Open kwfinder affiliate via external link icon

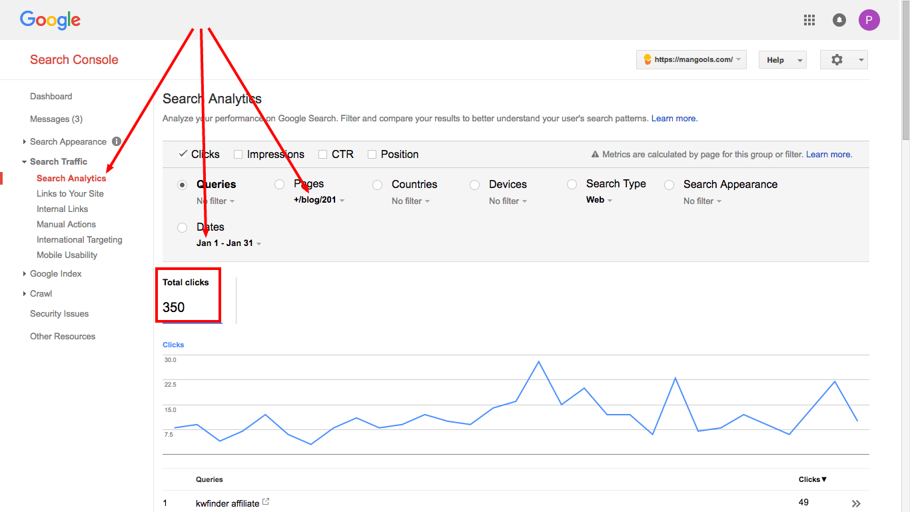[265, 501]
